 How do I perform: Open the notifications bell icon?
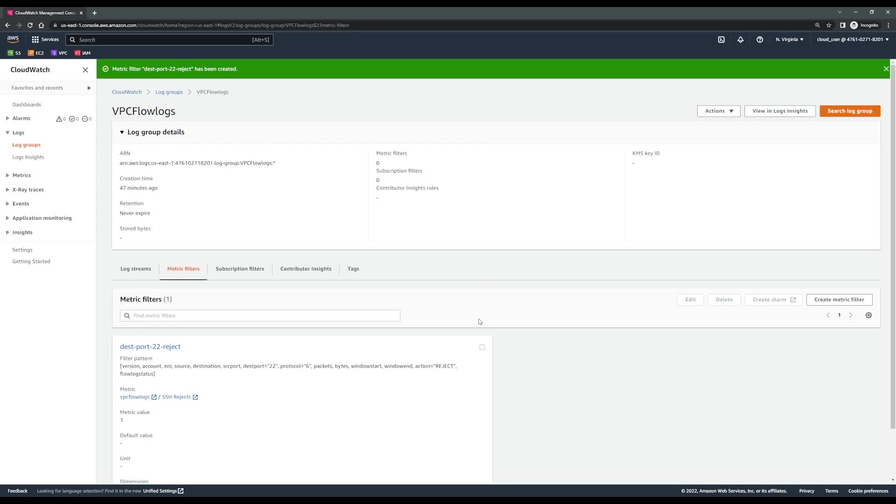(740, 40)
